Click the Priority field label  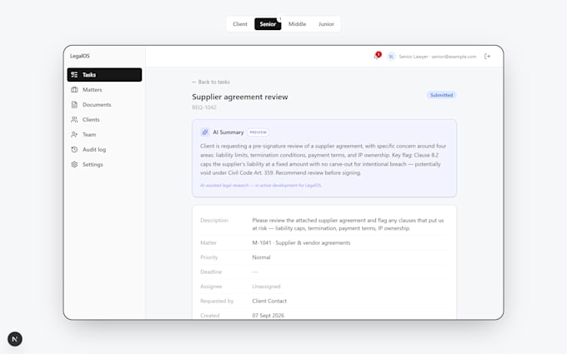(209, 257)
